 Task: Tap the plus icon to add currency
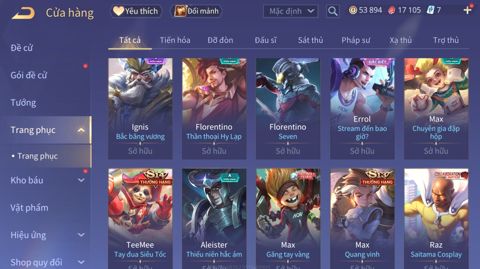[467, 10]
